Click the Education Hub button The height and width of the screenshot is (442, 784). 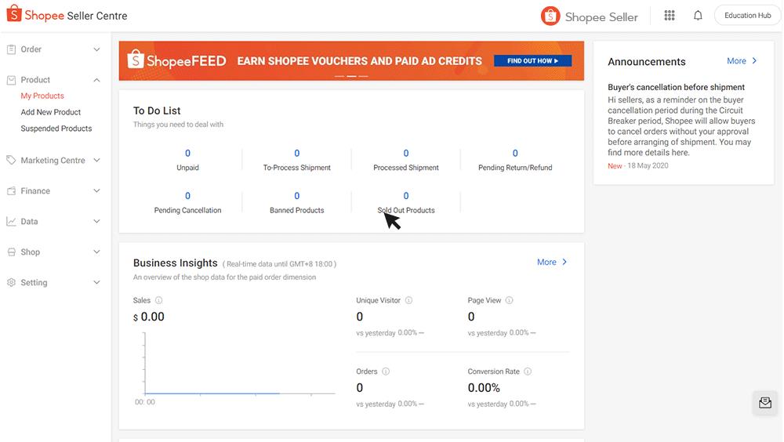(x=747, y=16)
